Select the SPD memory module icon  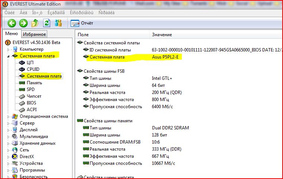click(x=22, y=89)
